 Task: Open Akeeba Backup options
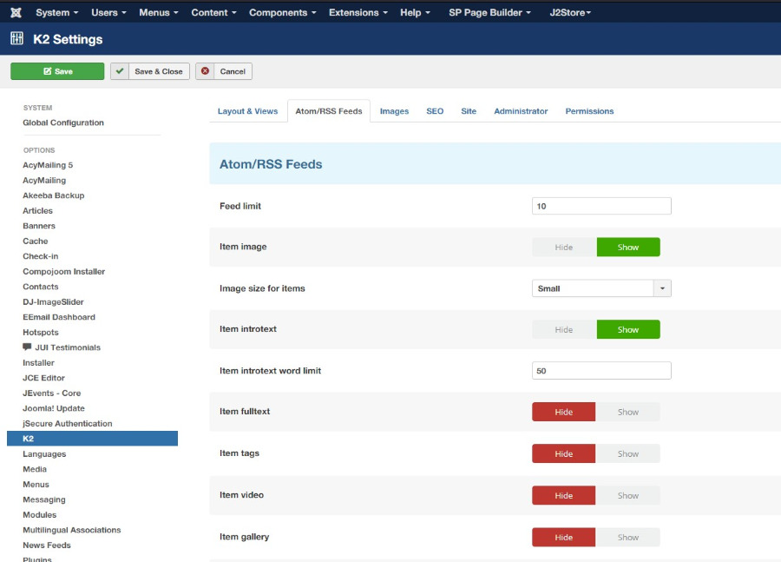pyautogui.click(x=53, y=195)
